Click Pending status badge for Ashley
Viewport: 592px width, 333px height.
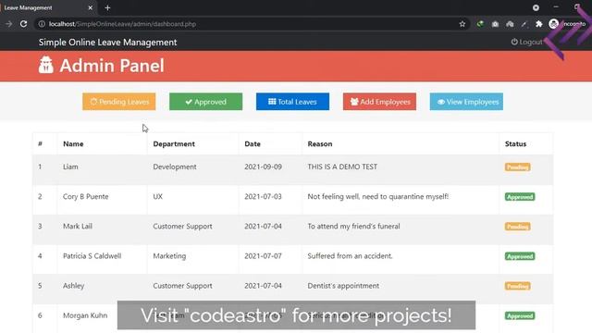click(518, 286)
